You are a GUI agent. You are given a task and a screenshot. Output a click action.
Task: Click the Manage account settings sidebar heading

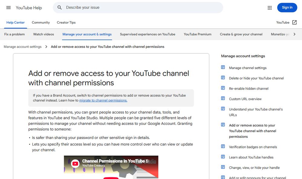point(243,56)
